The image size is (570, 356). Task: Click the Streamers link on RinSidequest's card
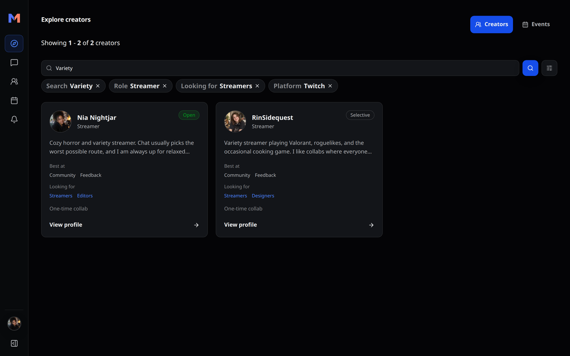click(x=235, y=196)
